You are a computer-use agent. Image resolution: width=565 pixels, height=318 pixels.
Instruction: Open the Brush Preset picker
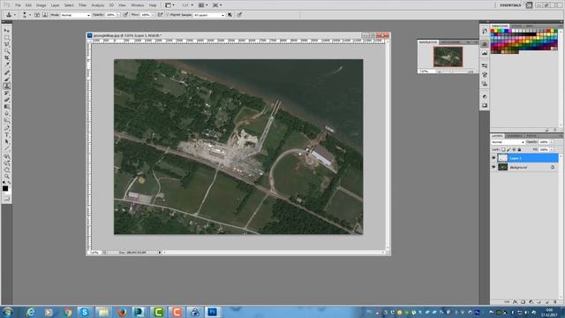(26, 15)
